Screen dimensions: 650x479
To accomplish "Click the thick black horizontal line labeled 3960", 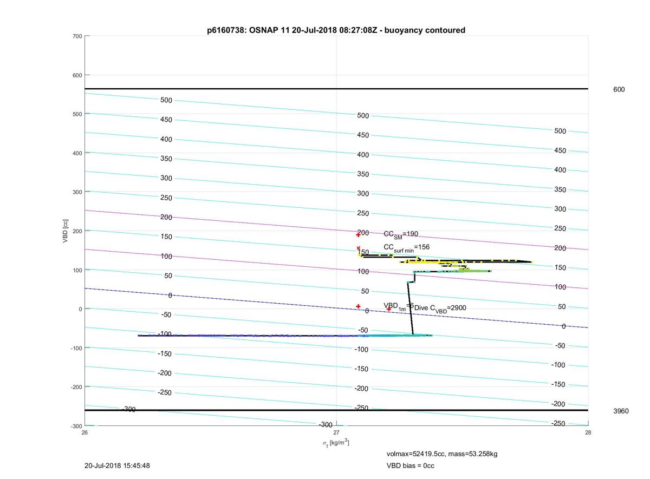I will pyautogui.click(x=336, y=410).
